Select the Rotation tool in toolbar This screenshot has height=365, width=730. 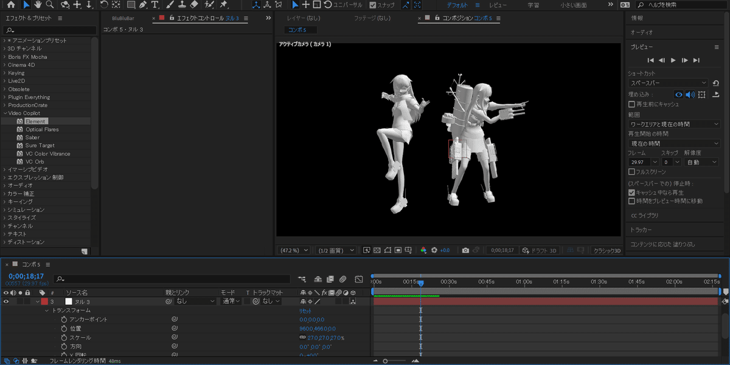coord(103,5)
